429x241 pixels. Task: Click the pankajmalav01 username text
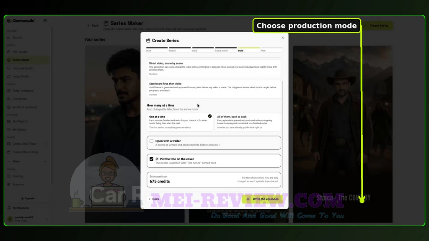(24, 217)
